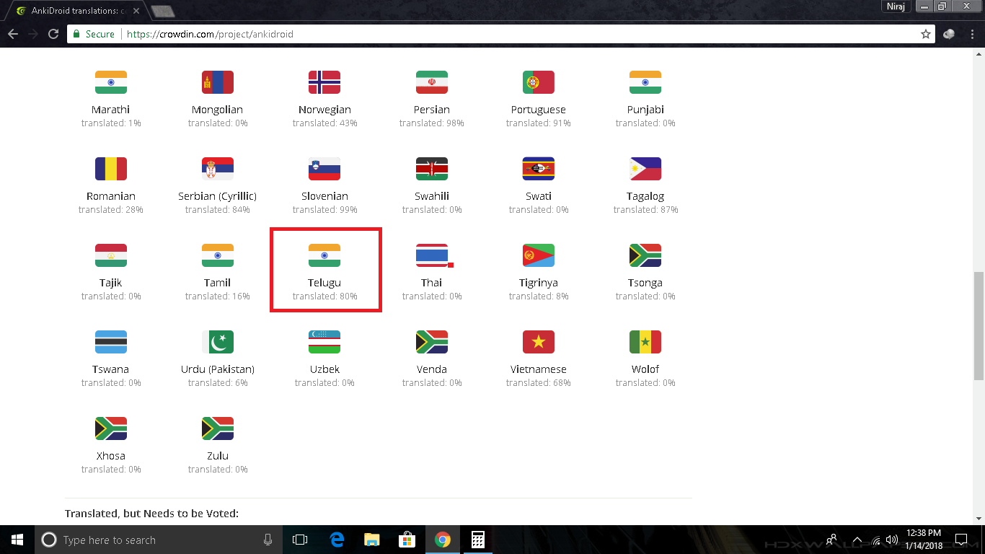Open the Marathi language link

pos(111,110)
